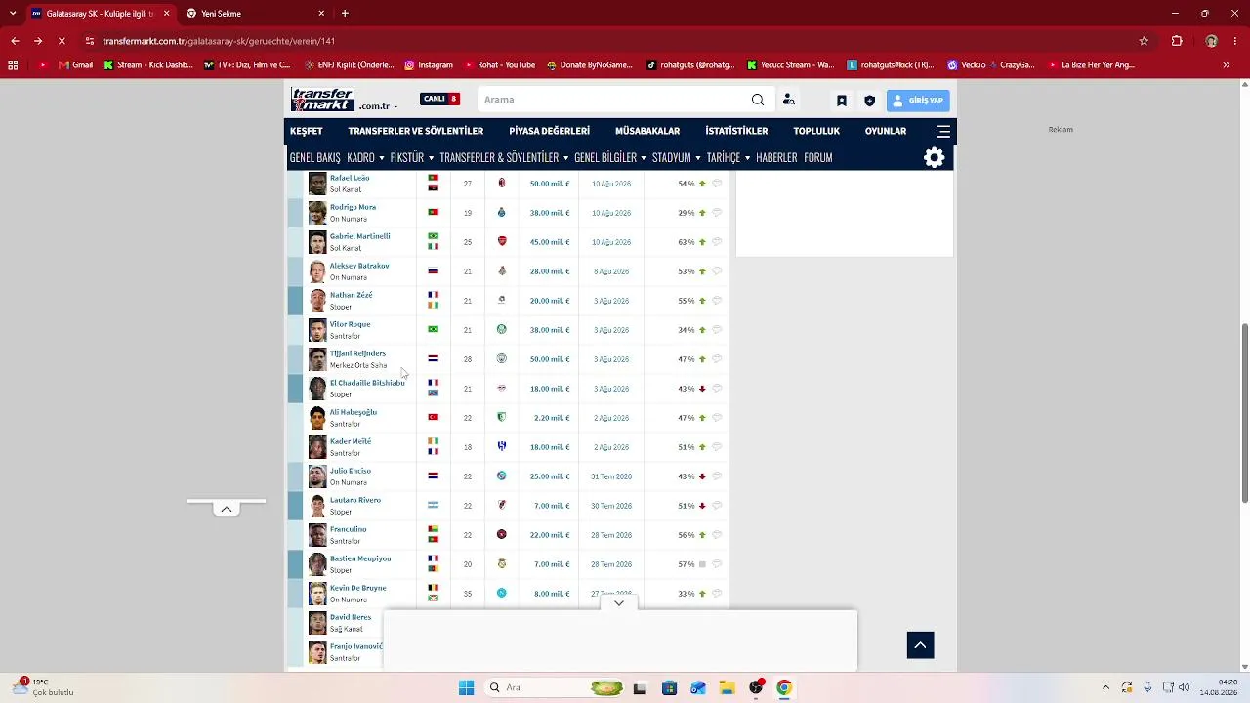Stop page loading with the X button

click(x=61, y=41)
